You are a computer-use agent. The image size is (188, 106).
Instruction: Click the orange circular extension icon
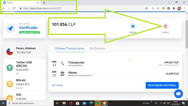163,8
